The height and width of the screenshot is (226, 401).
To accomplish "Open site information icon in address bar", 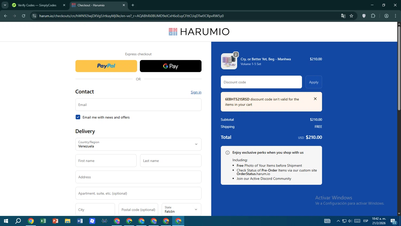I will point(34,16).
